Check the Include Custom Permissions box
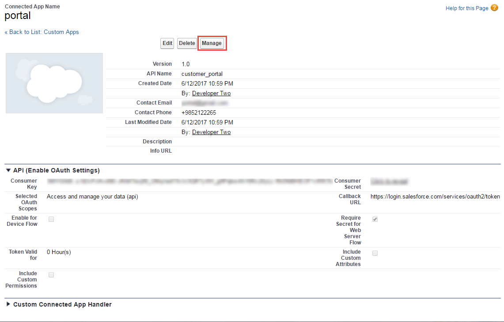Viewport: 504px width, 322px height. [51, 275]
